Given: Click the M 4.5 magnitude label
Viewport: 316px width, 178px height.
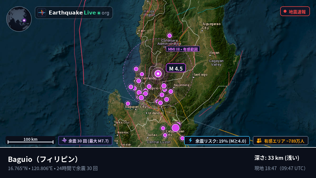Looking at the screenshot, I should pos(176,68).
